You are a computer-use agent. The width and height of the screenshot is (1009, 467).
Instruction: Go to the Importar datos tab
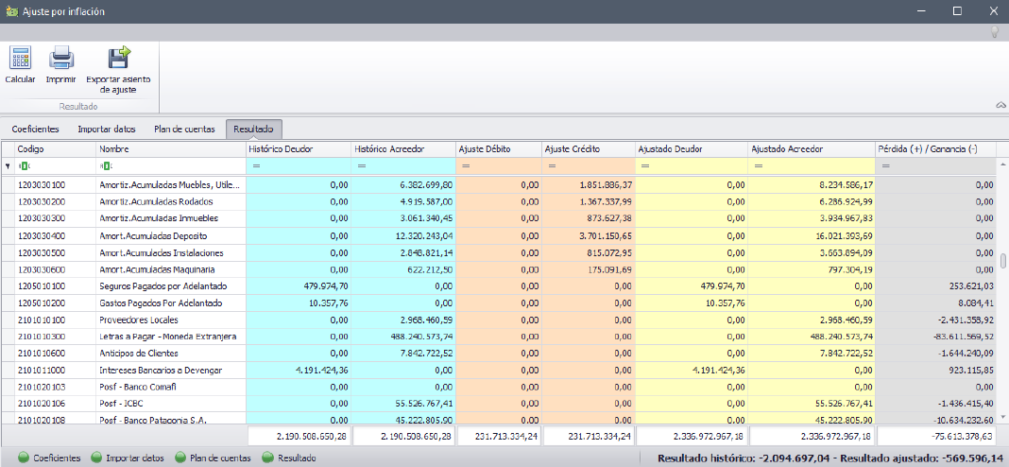106,129
